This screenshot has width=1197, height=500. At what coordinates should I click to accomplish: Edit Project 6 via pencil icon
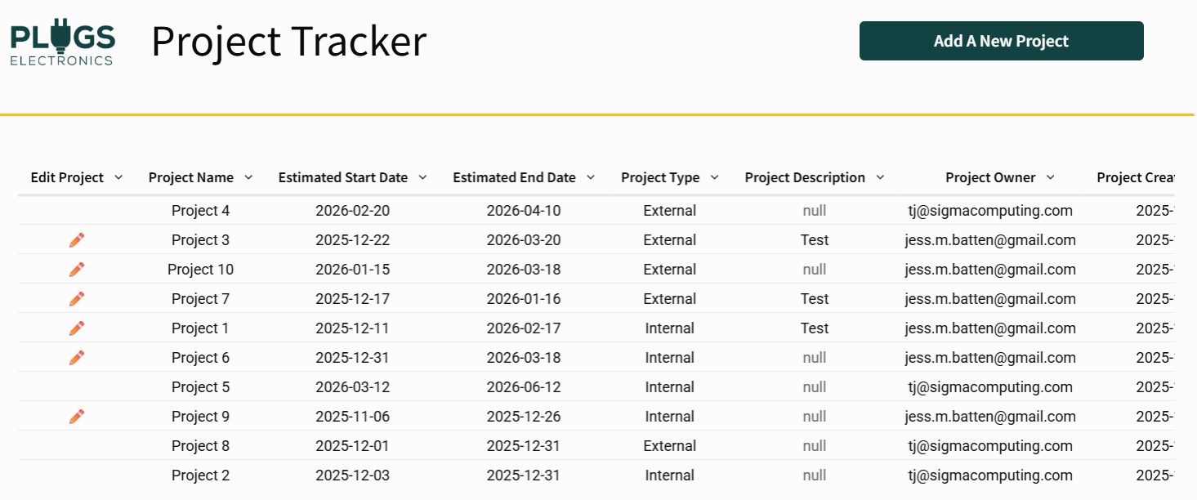pos(77,358)
